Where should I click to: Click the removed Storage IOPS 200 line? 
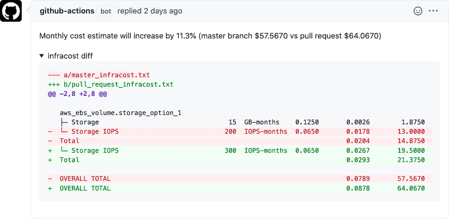pos(240,132)
